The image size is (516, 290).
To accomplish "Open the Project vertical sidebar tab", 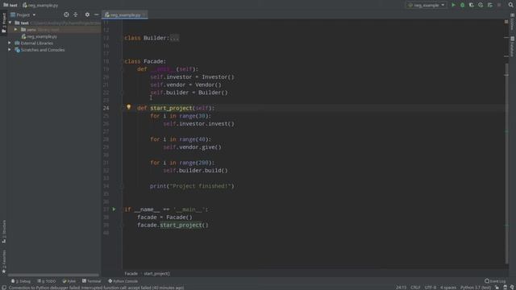I will 3,23.
